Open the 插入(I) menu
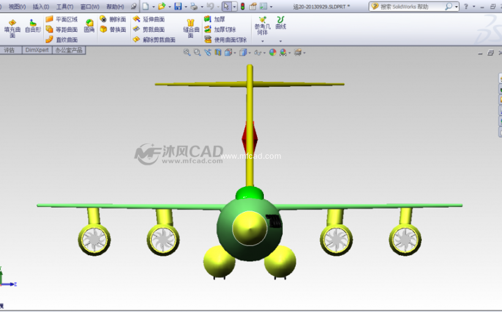Image resolution: width=502 pixels, height=312 pixels. coord(41,6)
